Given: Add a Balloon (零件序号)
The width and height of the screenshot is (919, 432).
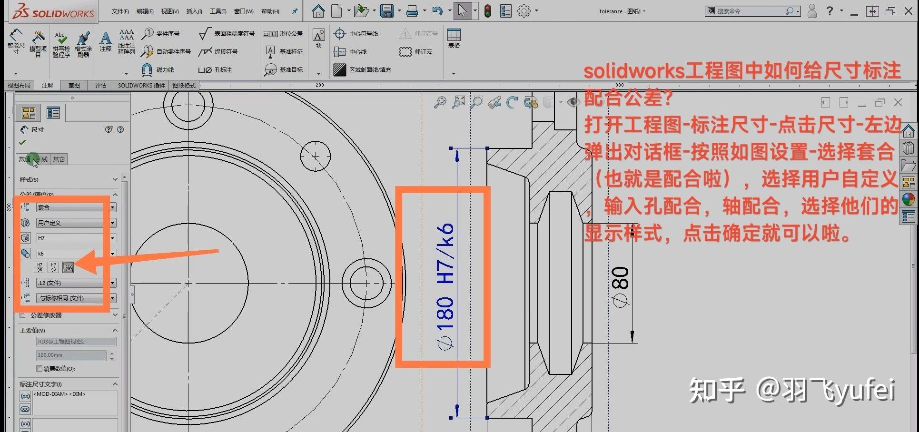Looking at the screenshot, I should coord(161,33).
